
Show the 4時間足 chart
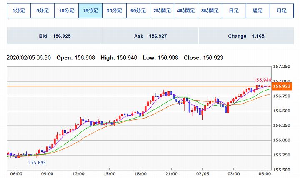click(186, 11)
